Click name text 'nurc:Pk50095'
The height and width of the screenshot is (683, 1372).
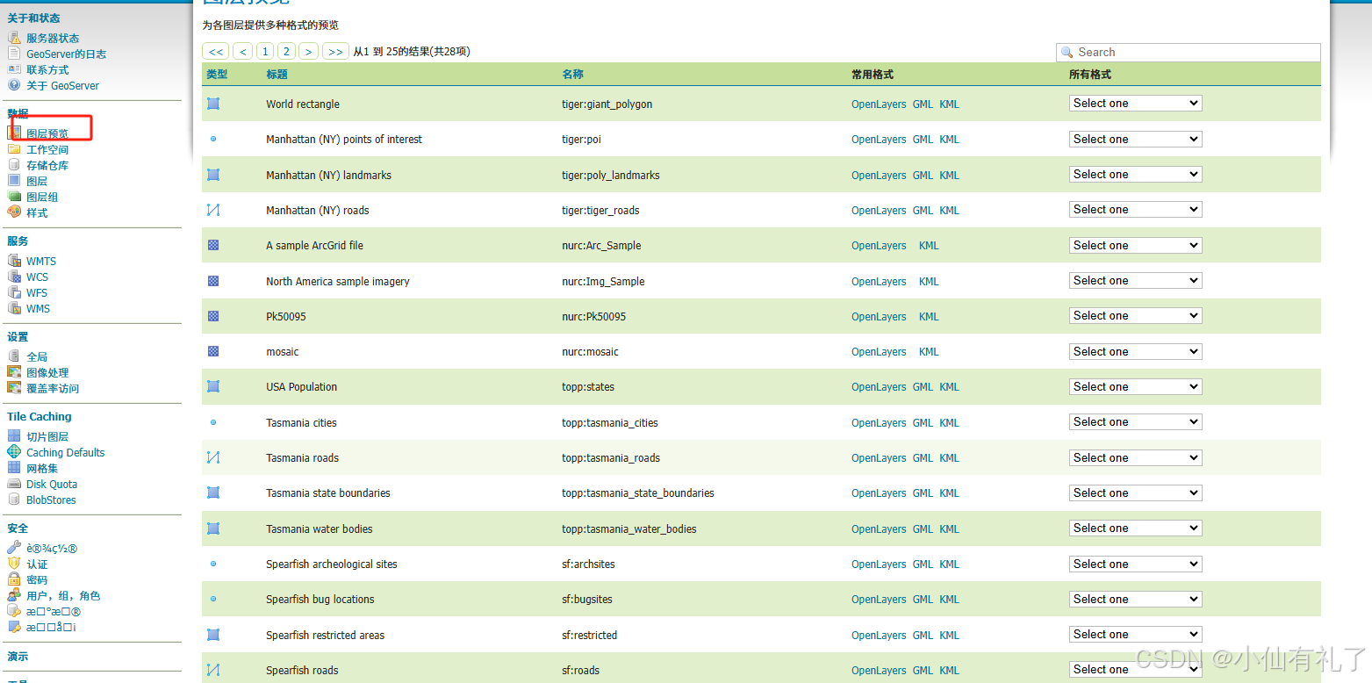[x=594, y=316]
